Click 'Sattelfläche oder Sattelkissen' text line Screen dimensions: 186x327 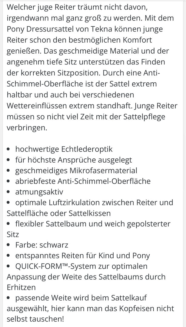click(58, 213)
